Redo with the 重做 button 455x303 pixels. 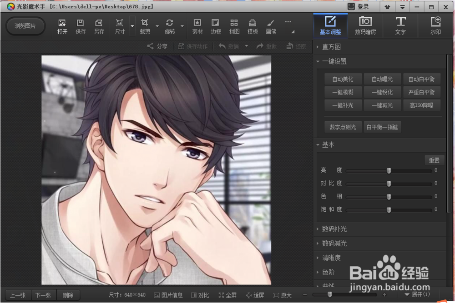(x=267, y=46)
